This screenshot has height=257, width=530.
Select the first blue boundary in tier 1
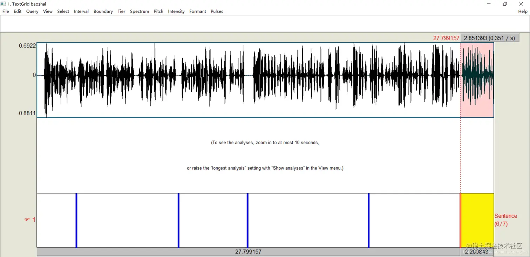[76, 220]
